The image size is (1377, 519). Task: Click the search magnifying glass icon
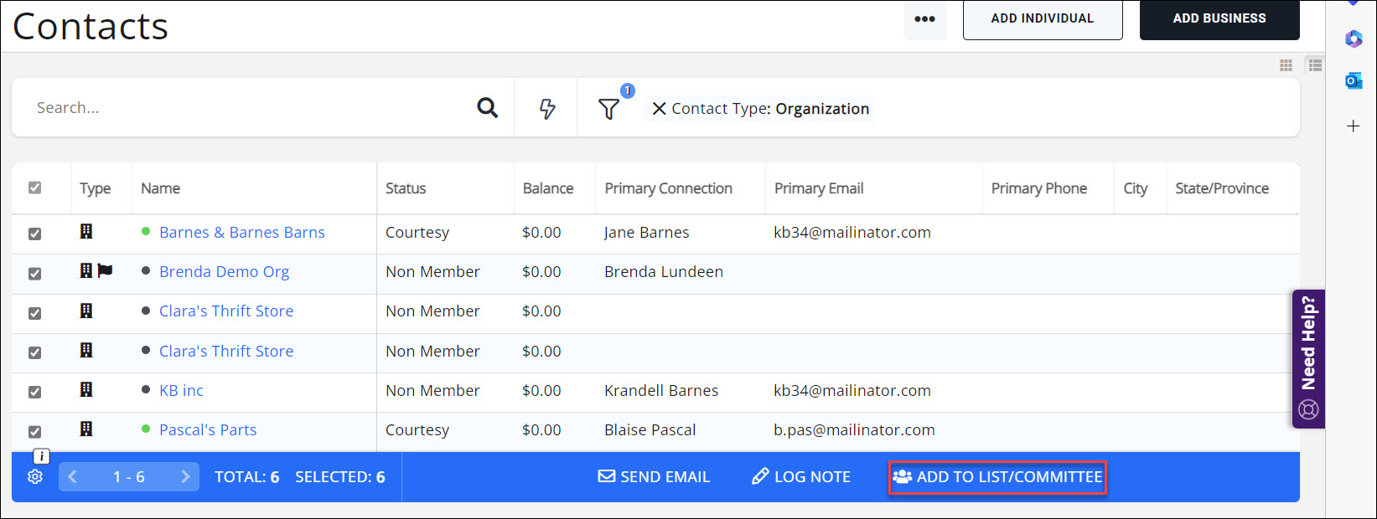[487, 108]
